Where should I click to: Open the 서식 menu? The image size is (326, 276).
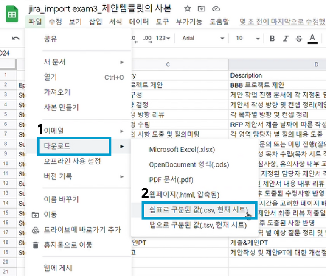pyautogui.click(x=115, y=22)
